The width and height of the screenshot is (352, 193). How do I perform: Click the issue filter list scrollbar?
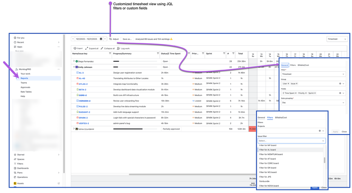[325, 160]
